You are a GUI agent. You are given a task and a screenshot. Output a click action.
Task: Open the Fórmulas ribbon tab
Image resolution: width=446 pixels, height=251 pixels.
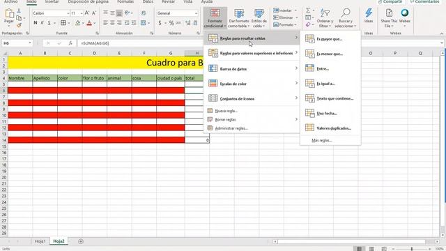point(125,1)
